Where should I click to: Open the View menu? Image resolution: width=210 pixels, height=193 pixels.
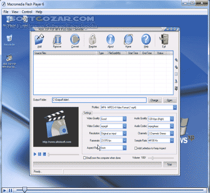[15, 12]
